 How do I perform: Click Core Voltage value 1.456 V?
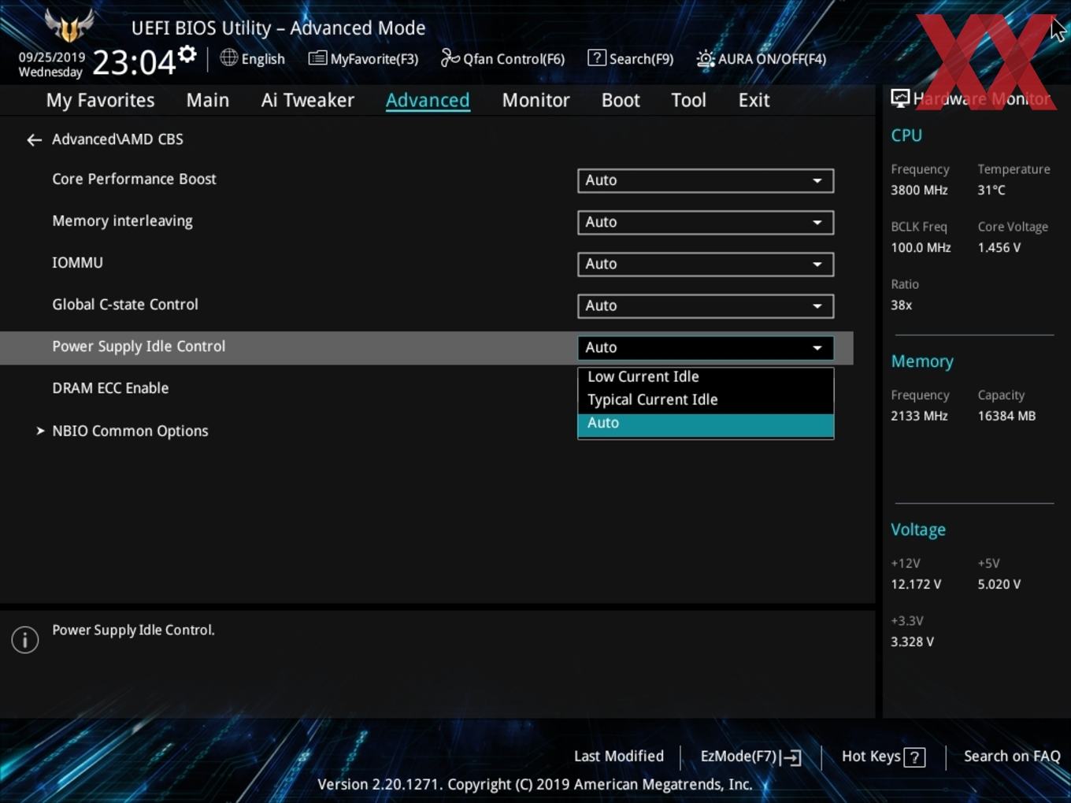click(999, 248)
